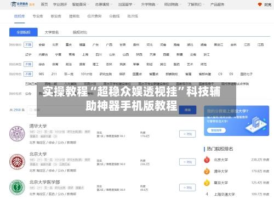This screenshot has width=274, height=199.
Task: Filter province by 重庆
Action: 68,44
